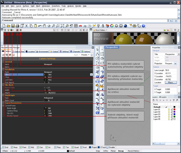
Task: Click the red color swatch of Layer 01
Action: click(x=174, y=109)
